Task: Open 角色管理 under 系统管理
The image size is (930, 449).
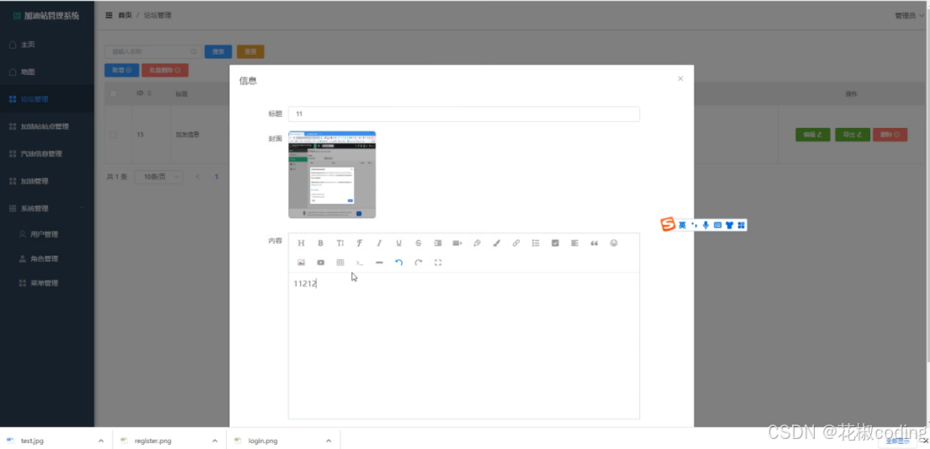Action: (x=47, y=259)
